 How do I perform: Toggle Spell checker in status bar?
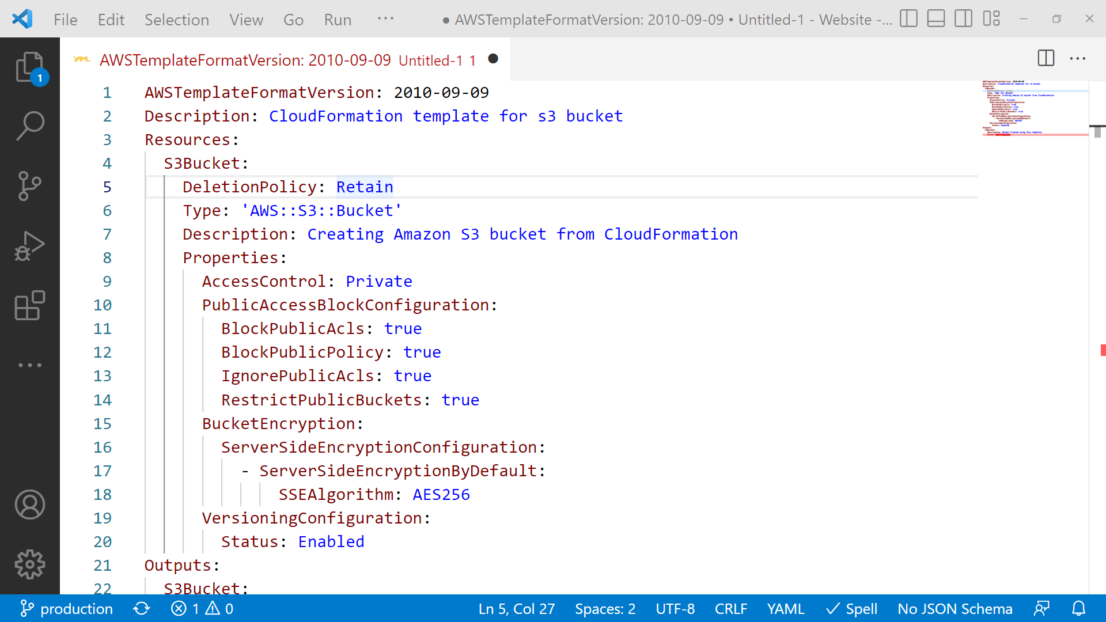click(x=852, y=609)
